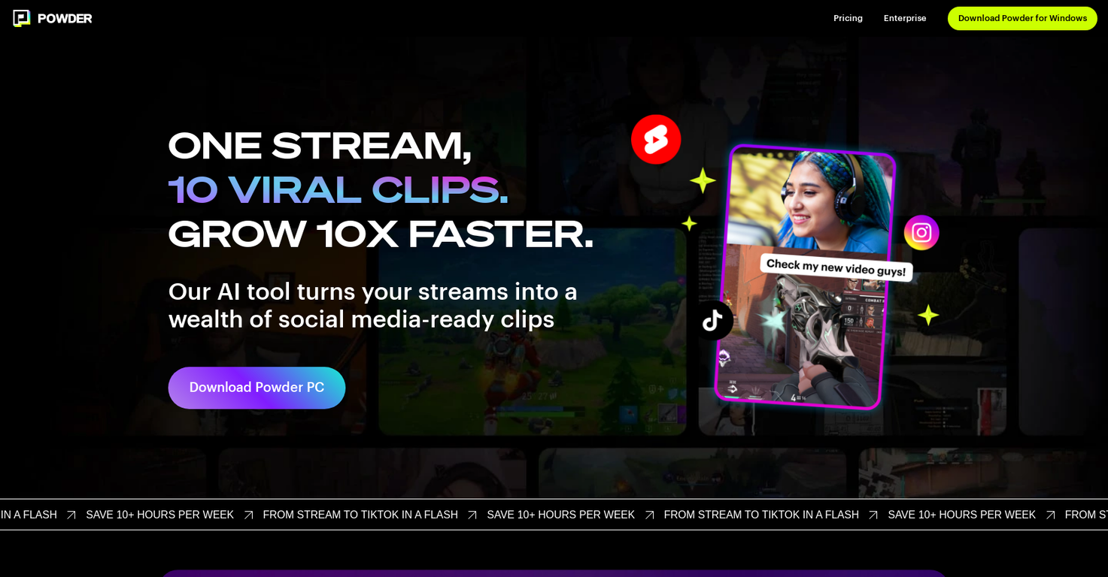Click the yellow sparkle below the Instagram icon

[x=928, y=315]
